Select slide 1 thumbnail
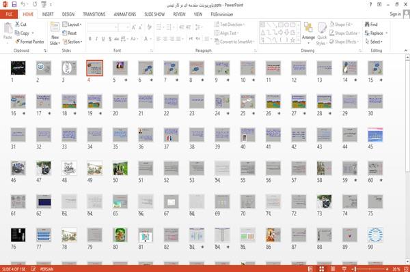This screenshot has width=410, height=272. 18,67
